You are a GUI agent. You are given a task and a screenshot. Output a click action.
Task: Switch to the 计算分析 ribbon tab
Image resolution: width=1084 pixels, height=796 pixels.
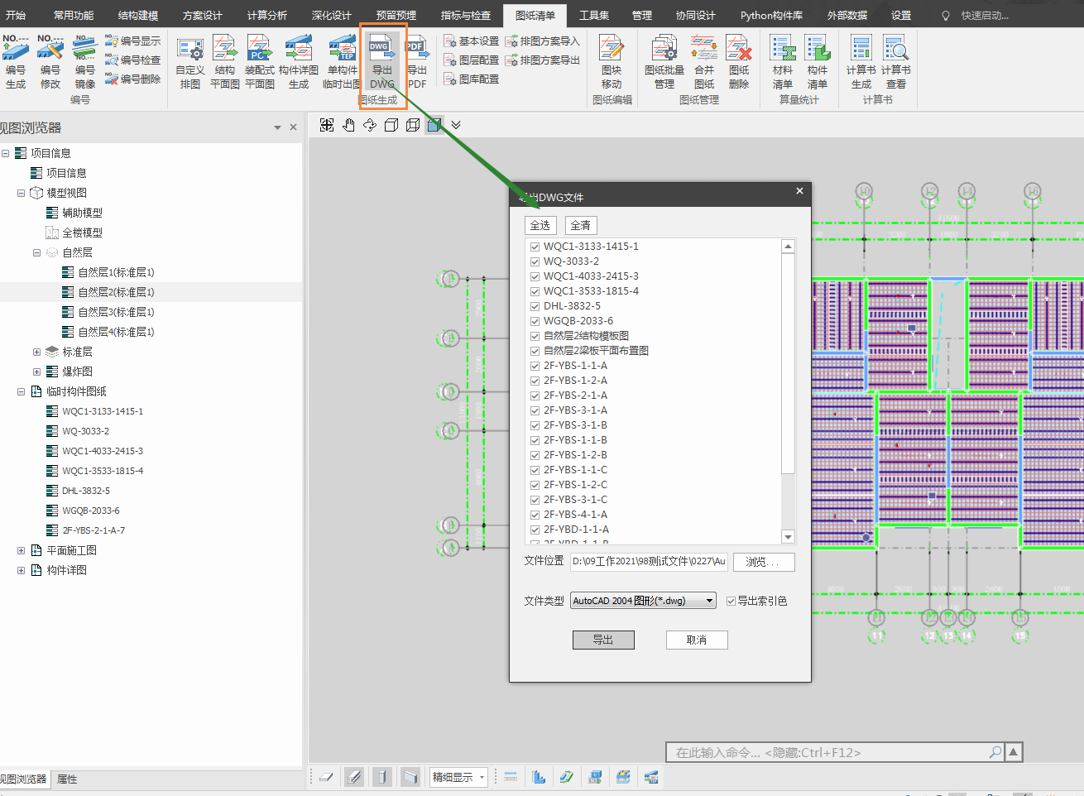267,16
